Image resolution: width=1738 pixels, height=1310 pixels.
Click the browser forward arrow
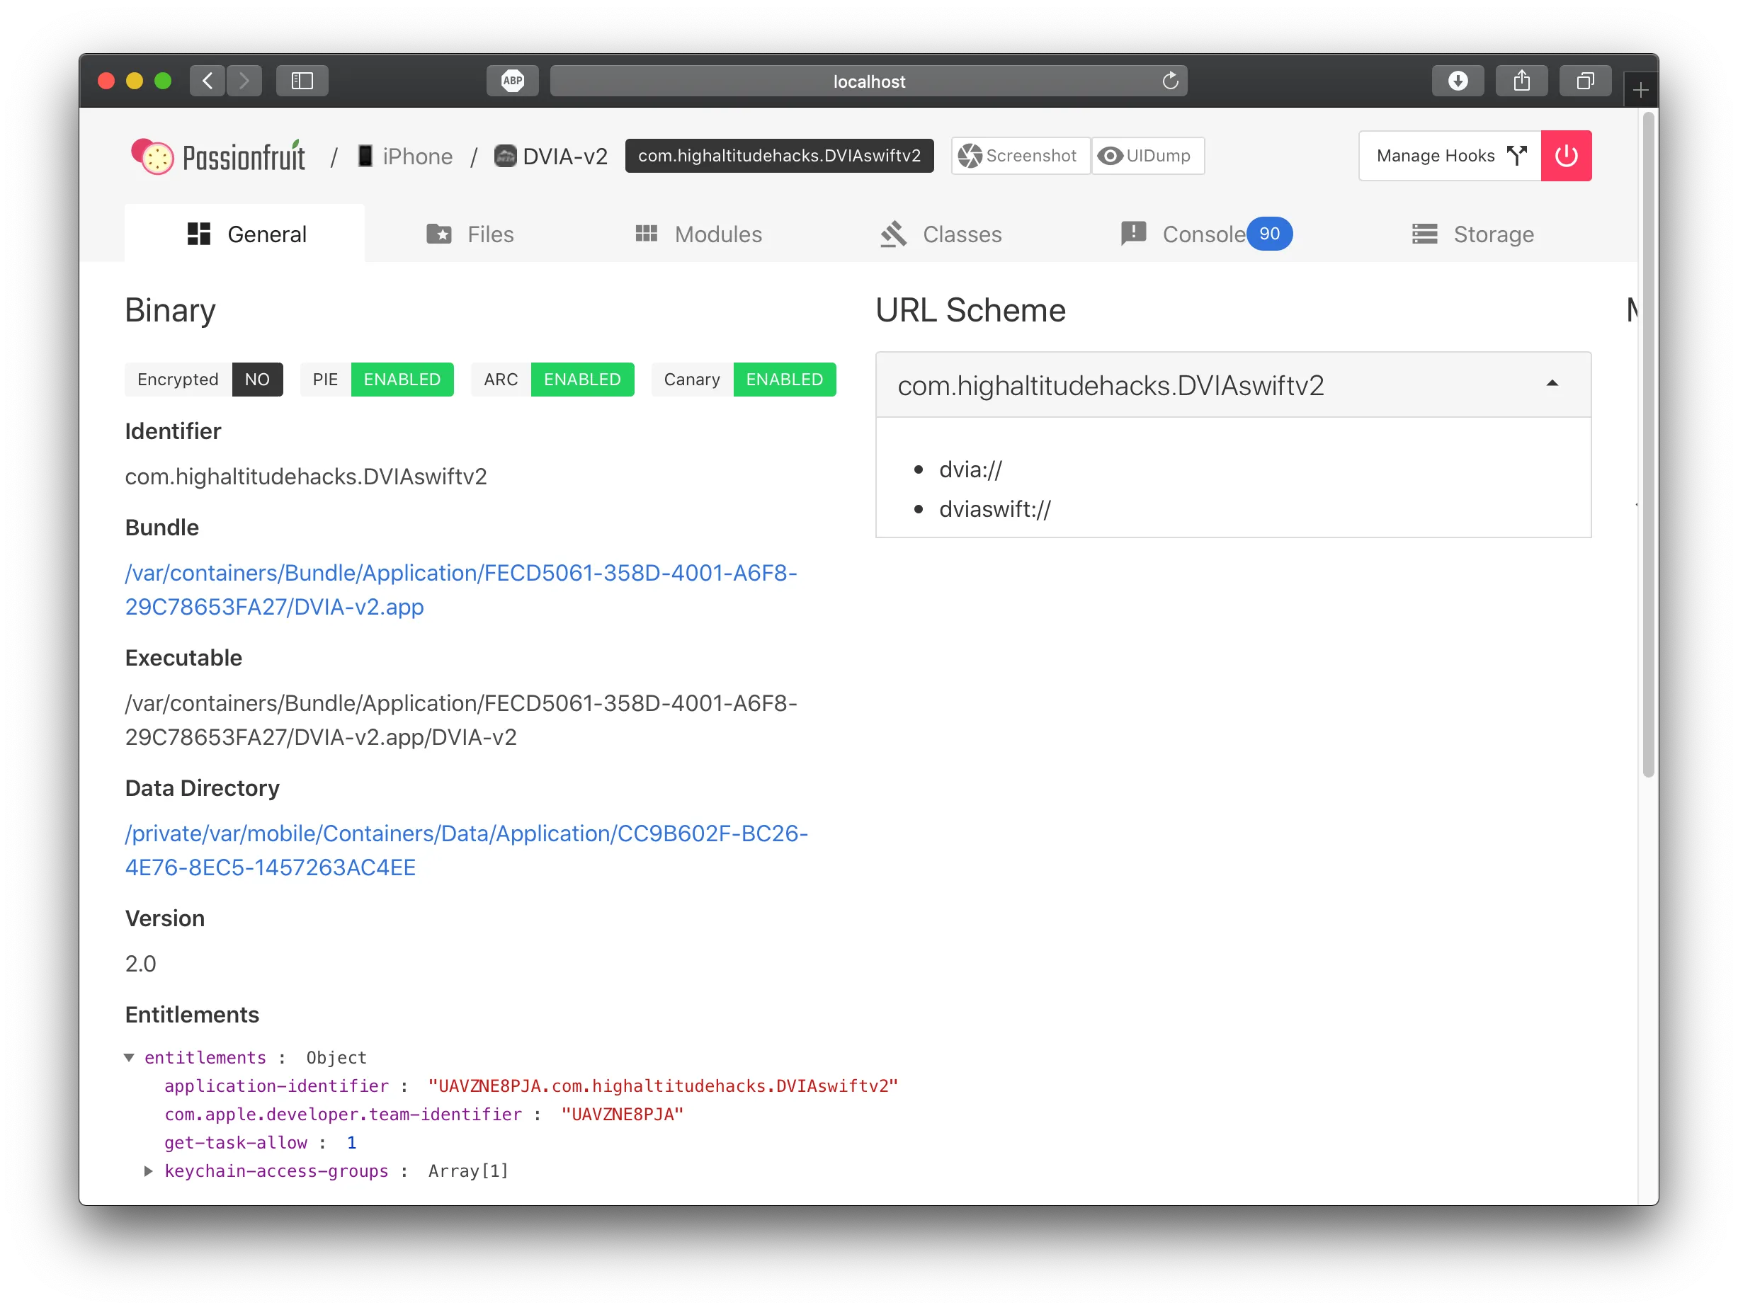coord(244,80)
